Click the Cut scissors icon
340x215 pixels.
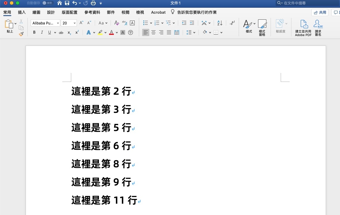(21, 21)
